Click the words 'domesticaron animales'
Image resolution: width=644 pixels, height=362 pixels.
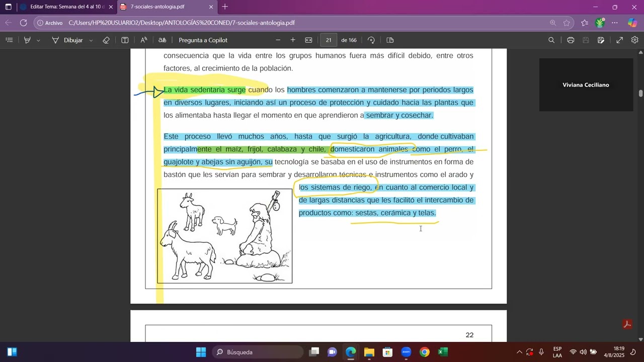(x=369, y=149)
